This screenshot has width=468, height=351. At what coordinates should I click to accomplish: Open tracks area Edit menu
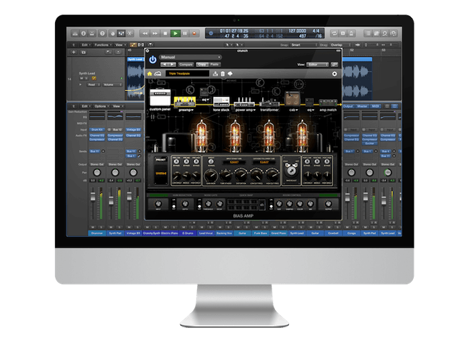(x=86, y=45)
